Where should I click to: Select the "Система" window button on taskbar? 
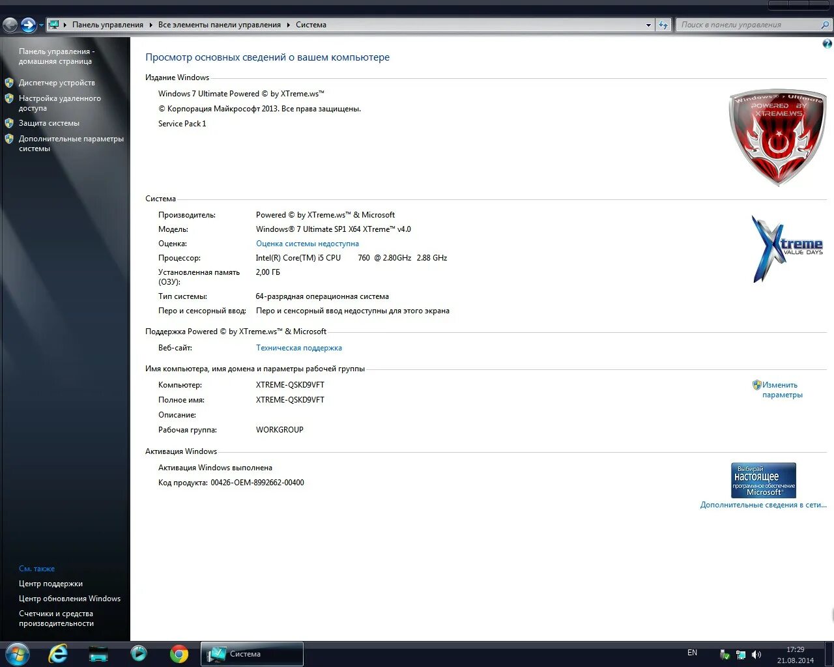tap(251, 653)
